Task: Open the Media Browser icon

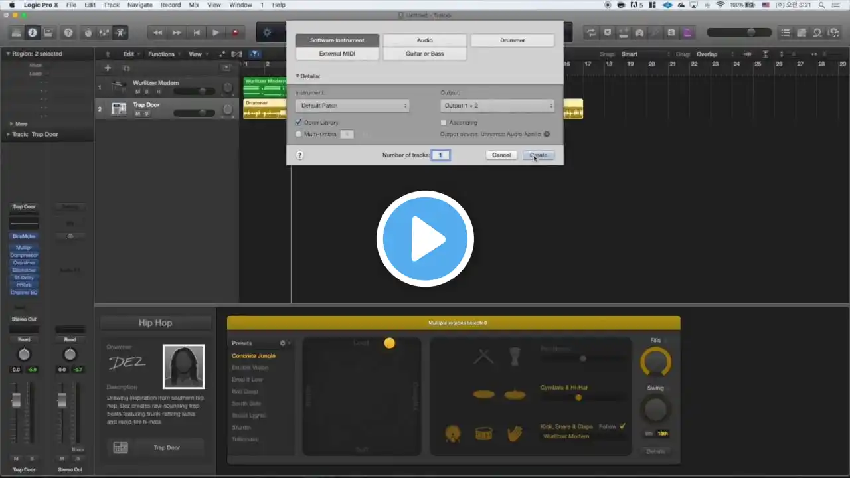Action: 833,32
